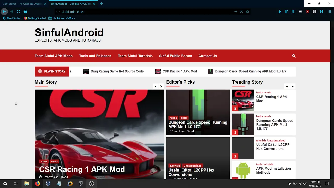Open page actions three-dot menu in address bar

(235, 11)
